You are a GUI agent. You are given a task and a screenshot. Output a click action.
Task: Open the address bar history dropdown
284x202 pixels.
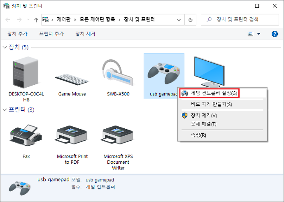(x=179, y=20)
